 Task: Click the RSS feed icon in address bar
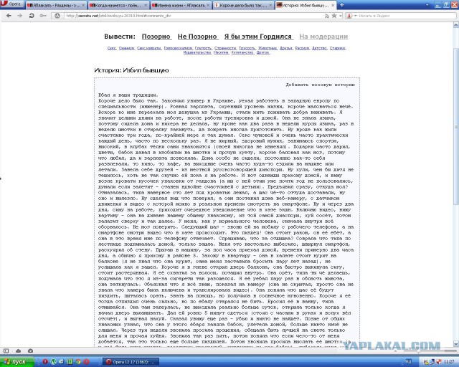(x=327, y=16)
